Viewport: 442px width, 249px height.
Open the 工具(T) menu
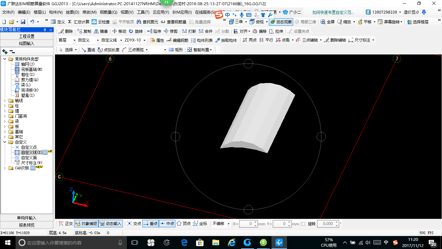143,12
